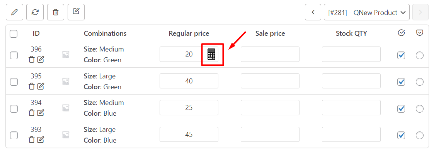This screenshot has height=153, width=434.
Task: Click image placeholder for variation 394
Action: (x=66, y=108)
